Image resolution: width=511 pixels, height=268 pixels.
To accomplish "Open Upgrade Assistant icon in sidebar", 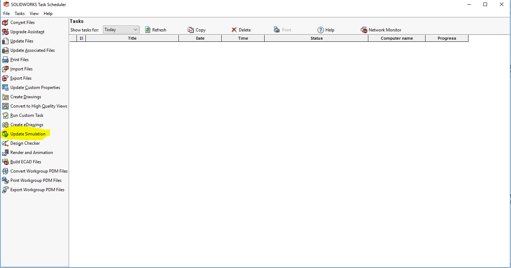I will tap(5, 32).
